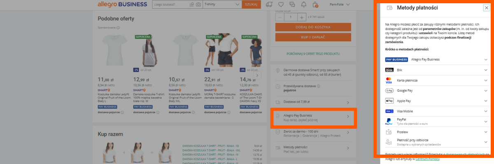The height and width of the screenshot is (164, 494).
Task: Expand the Blik payment method row
Action: click(x=437, y=70)
